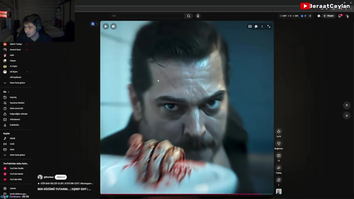Screen dimensions: 354x199
Task: Open the notifications bell with 9+ badge
Action: coord(340,16)
